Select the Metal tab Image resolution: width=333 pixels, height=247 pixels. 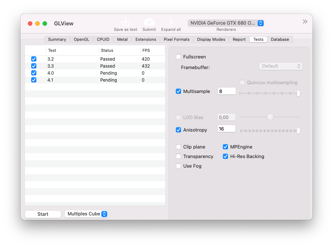tap(122, 39)
